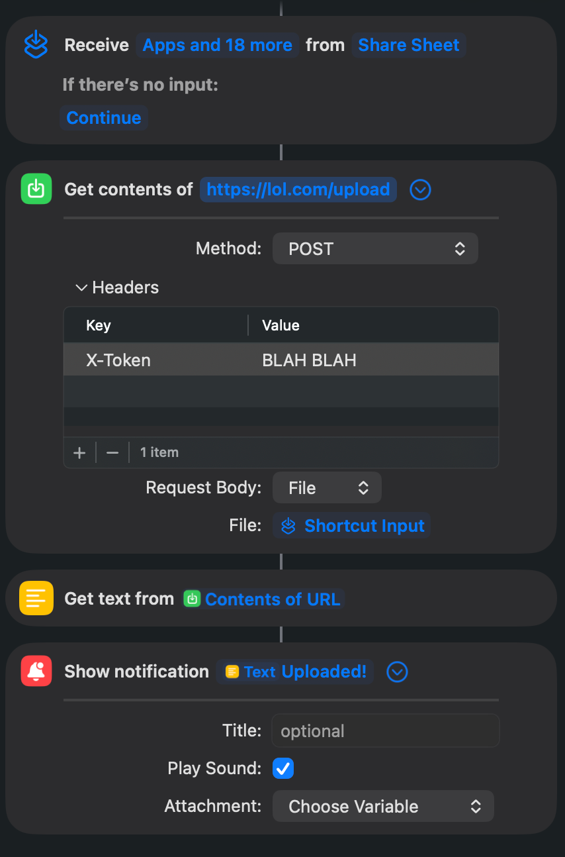
Task: Open the Request Body File dropdown
Action: coord(327,488)
